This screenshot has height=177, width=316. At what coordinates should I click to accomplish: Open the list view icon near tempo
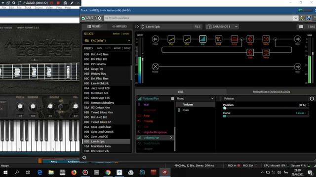point(301,27)
